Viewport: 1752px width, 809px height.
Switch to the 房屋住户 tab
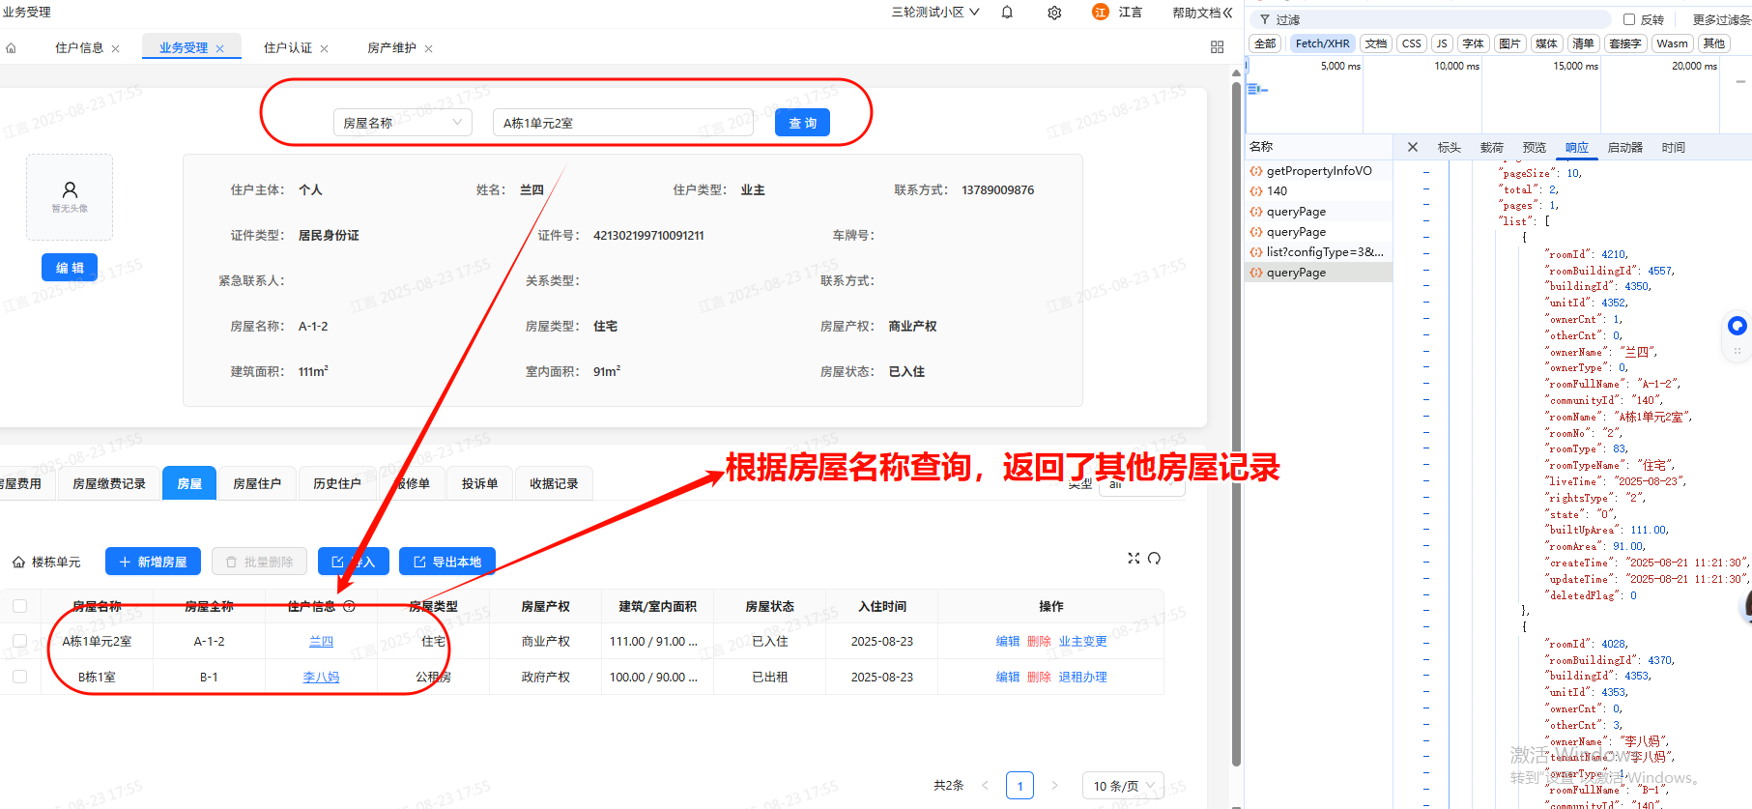[256, 483]
